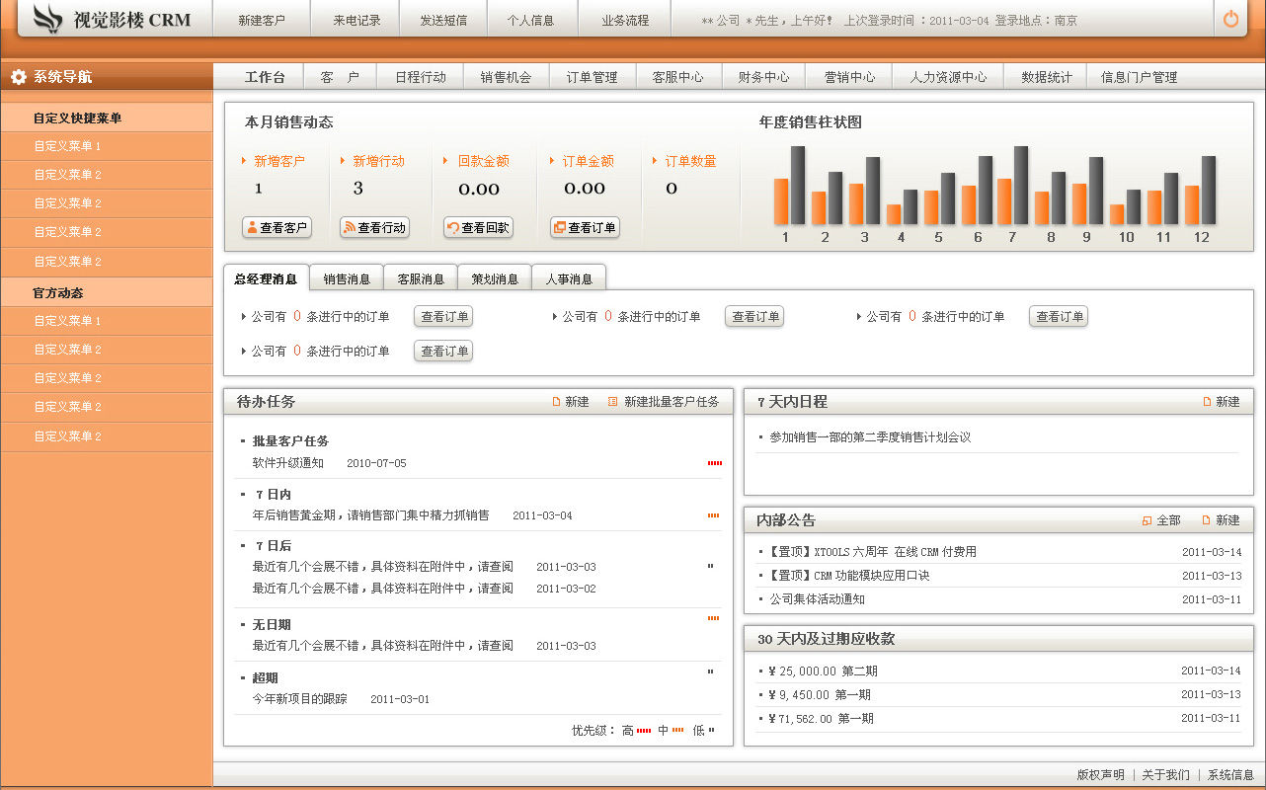Viewport: 1266px width, 790px height.
Task: Select 日程行动 menu
Action: (421, 77)
